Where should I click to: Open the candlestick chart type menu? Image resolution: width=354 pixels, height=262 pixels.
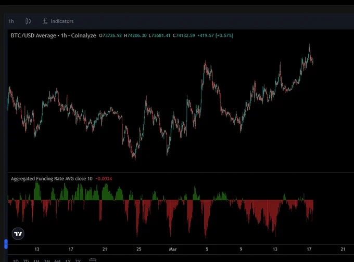[28, 21]
